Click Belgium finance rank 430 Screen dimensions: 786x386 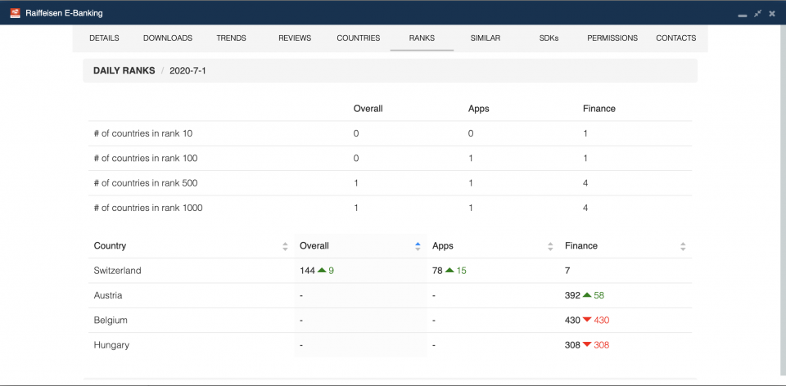572,321
